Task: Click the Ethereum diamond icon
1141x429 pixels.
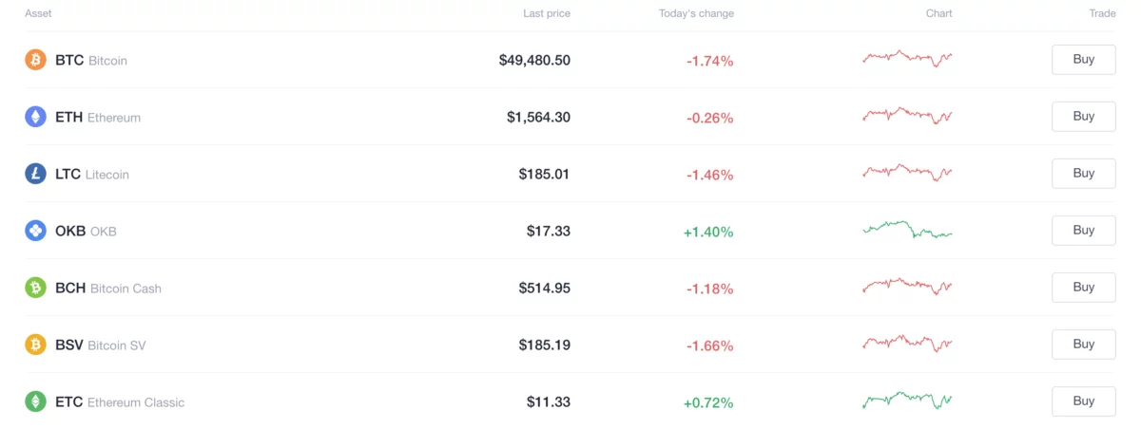Action: pyautogui.click(x=35, y=117)
